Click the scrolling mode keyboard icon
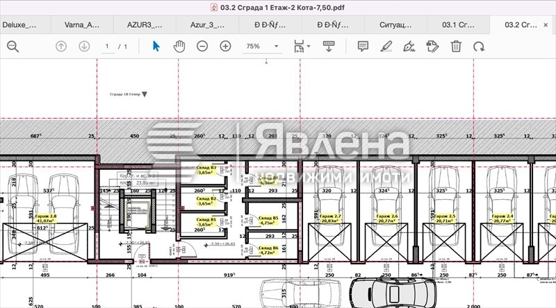 point(329,46)
